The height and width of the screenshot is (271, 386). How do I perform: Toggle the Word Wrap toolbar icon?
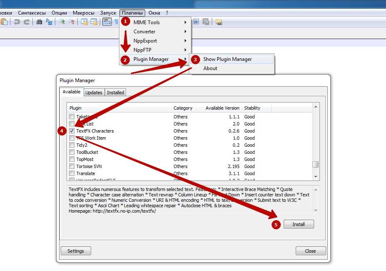(x=107, y=22)
